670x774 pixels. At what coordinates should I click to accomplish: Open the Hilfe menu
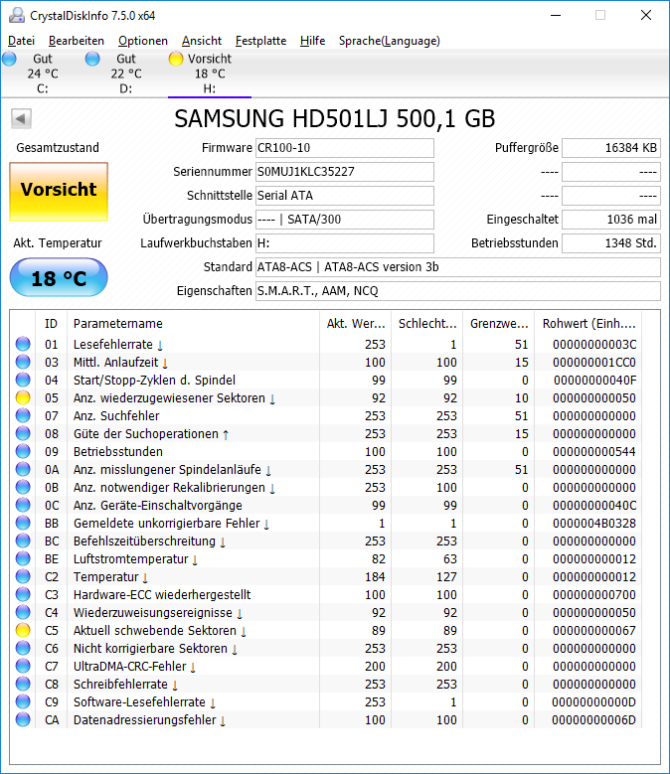coord(312,41)
